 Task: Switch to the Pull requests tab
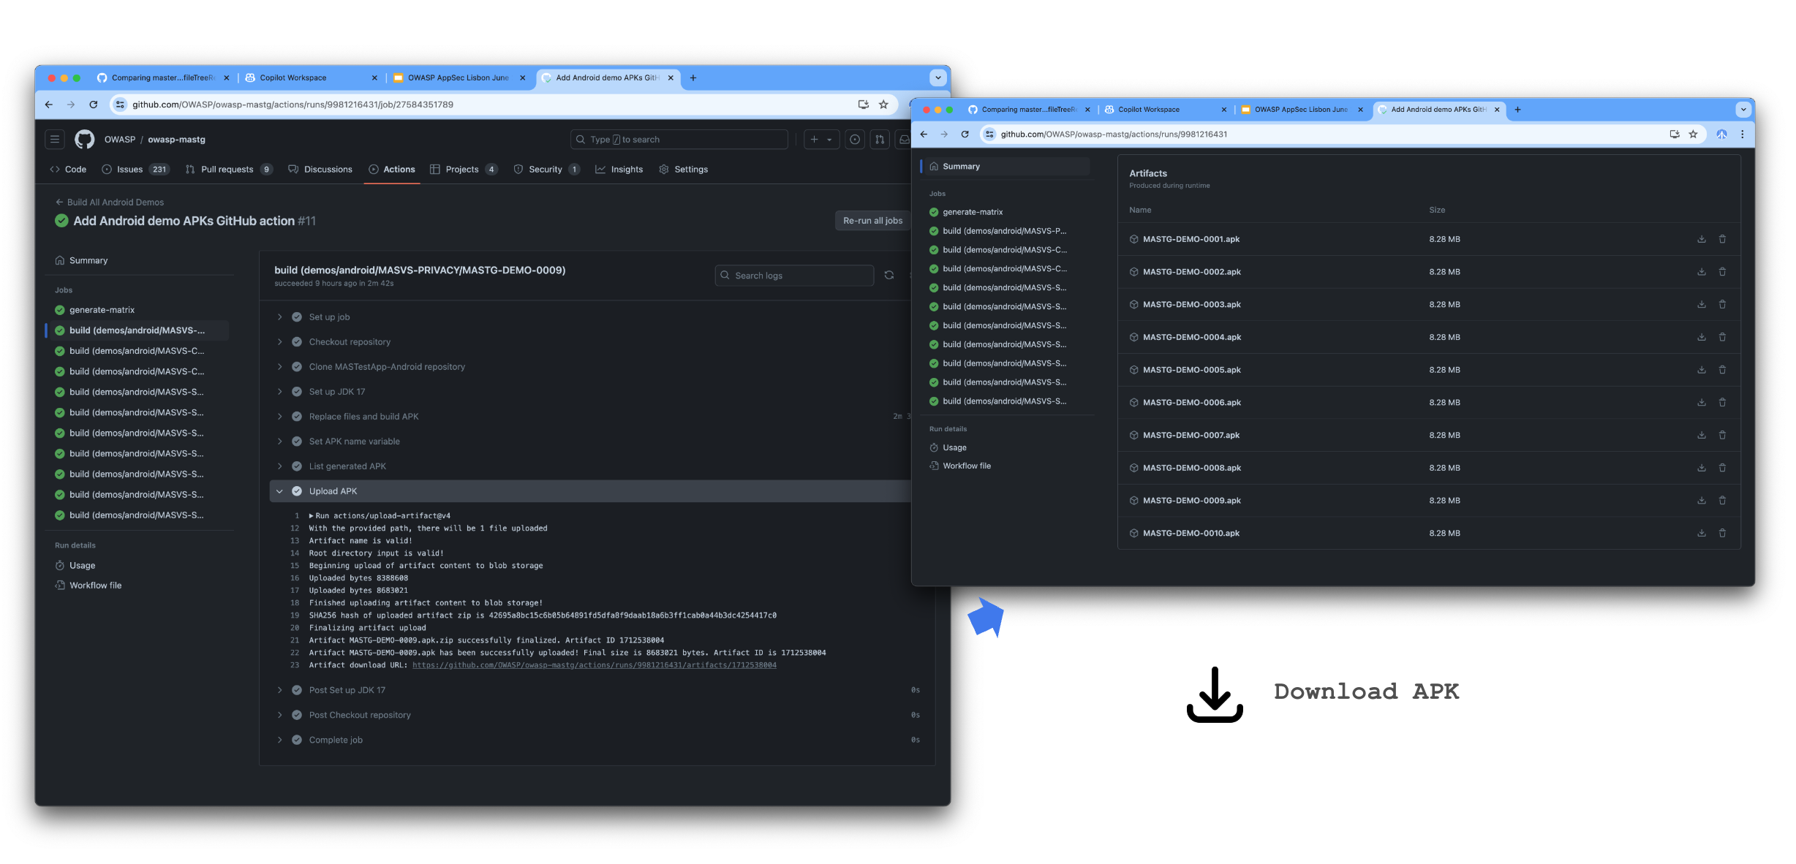(x=227, y=170)
